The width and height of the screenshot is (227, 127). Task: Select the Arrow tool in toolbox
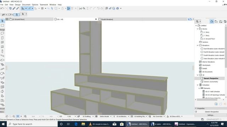(2, 21)
